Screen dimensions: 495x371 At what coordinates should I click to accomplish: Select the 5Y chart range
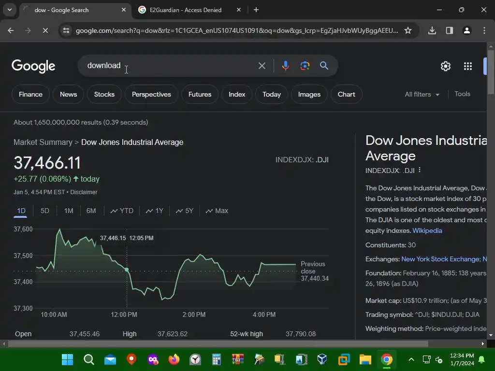(x=184, y=211)
